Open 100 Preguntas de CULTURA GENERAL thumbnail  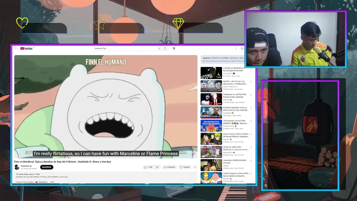pos(211,125)
